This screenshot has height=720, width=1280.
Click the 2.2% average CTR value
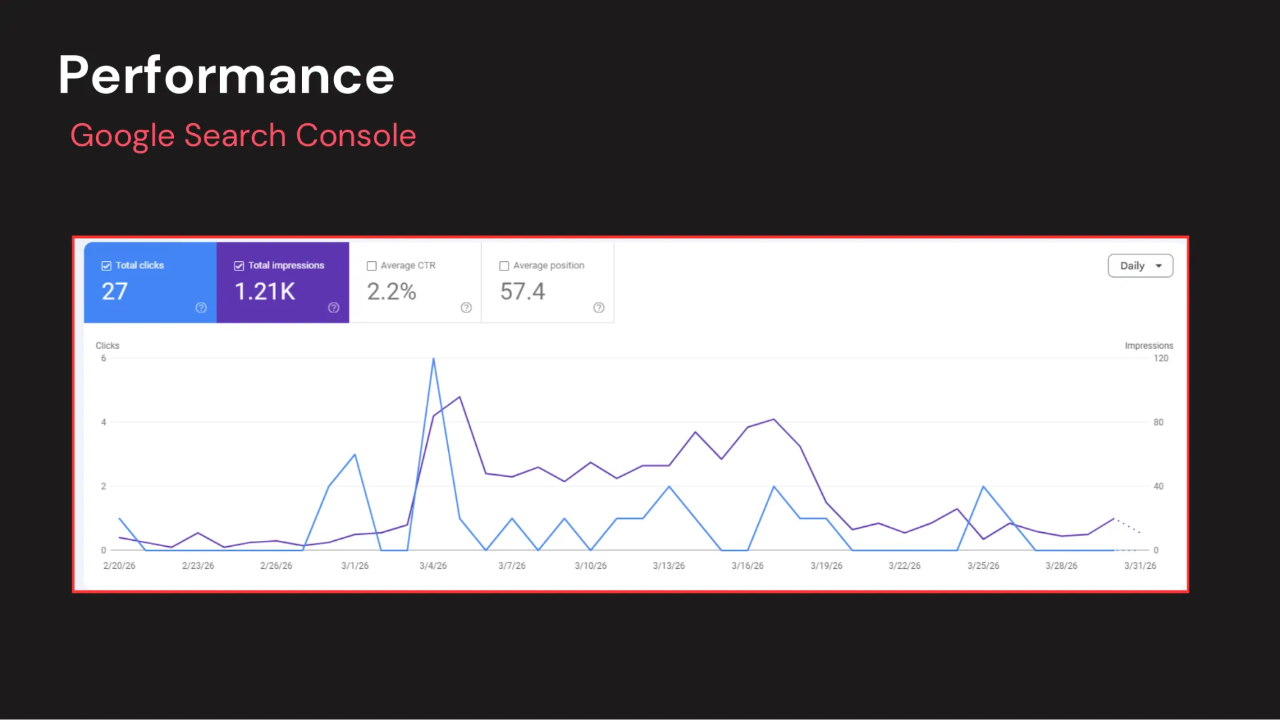pos(392,292)
